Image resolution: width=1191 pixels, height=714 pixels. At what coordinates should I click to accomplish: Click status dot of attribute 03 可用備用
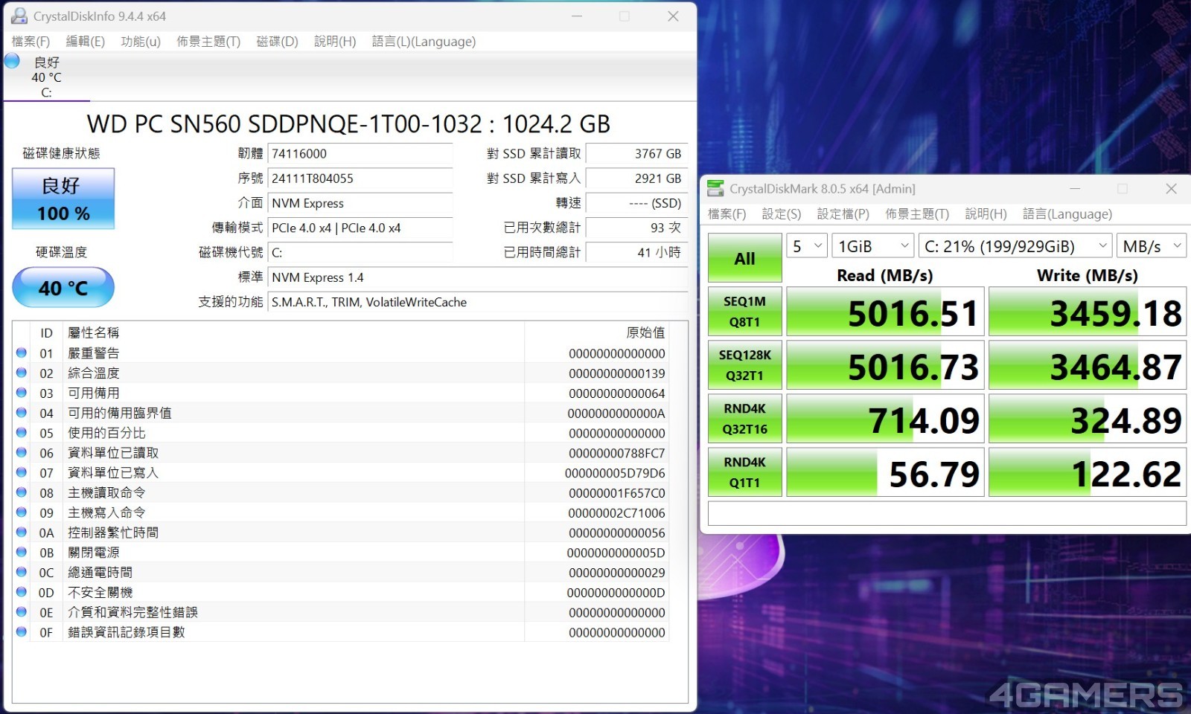(x=22, y=393)
